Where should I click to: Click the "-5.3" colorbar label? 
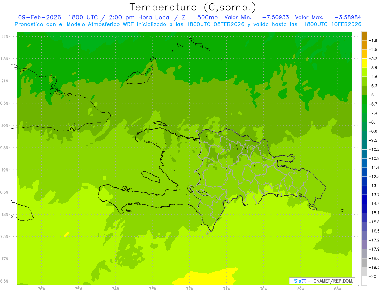pos(373,86)
